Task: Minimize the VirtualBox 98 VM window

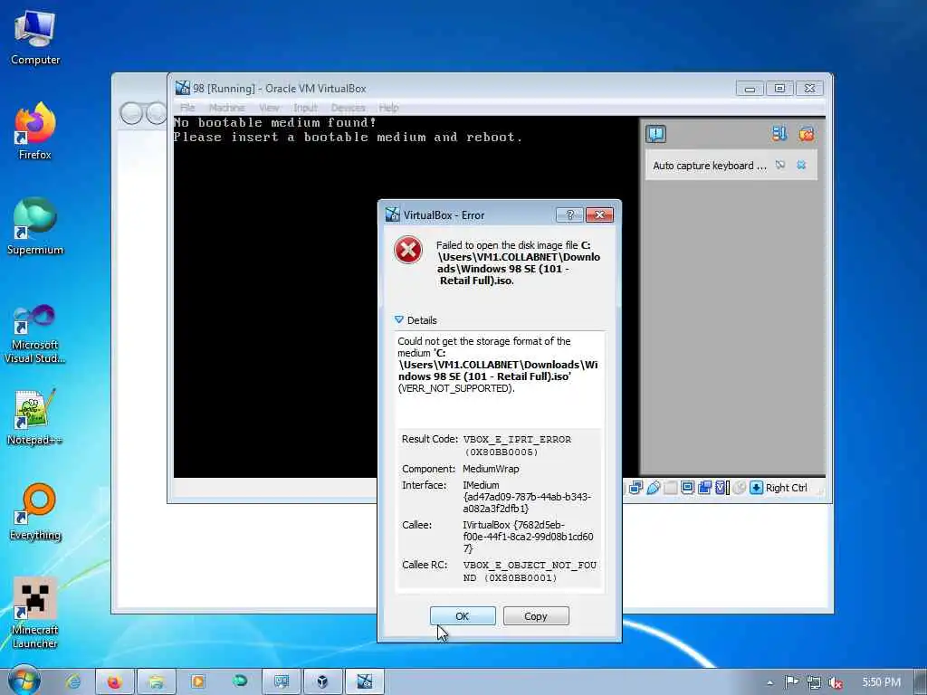Action: click(750, 89)
